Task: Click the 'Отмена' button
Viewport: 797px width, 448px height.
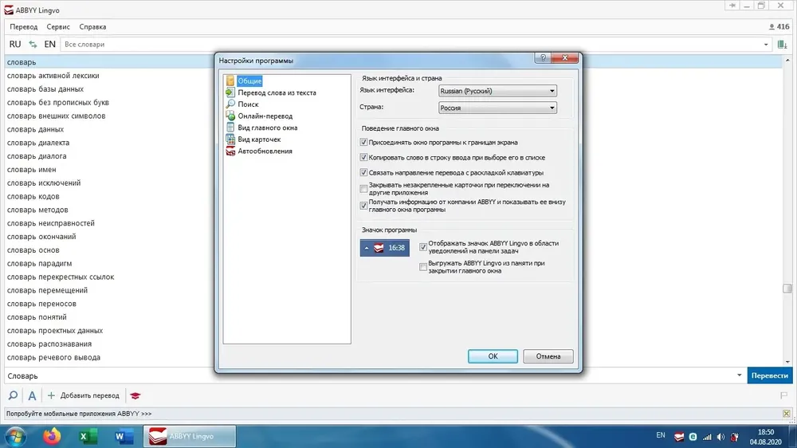Action: point(548,356)
